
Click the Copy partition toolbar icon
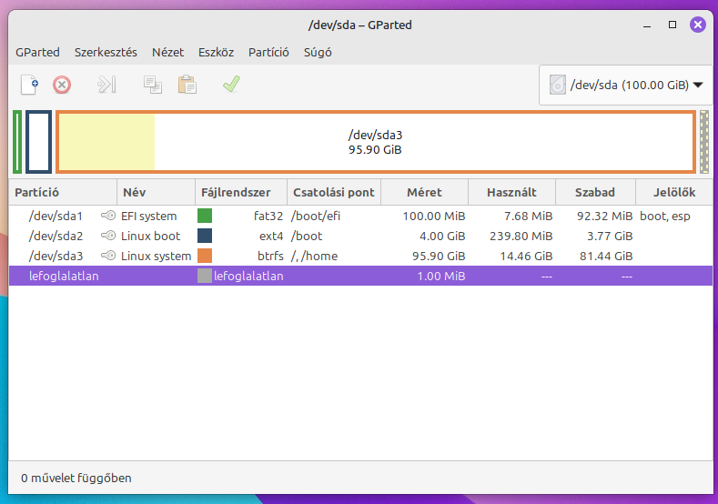click(153, 85)
